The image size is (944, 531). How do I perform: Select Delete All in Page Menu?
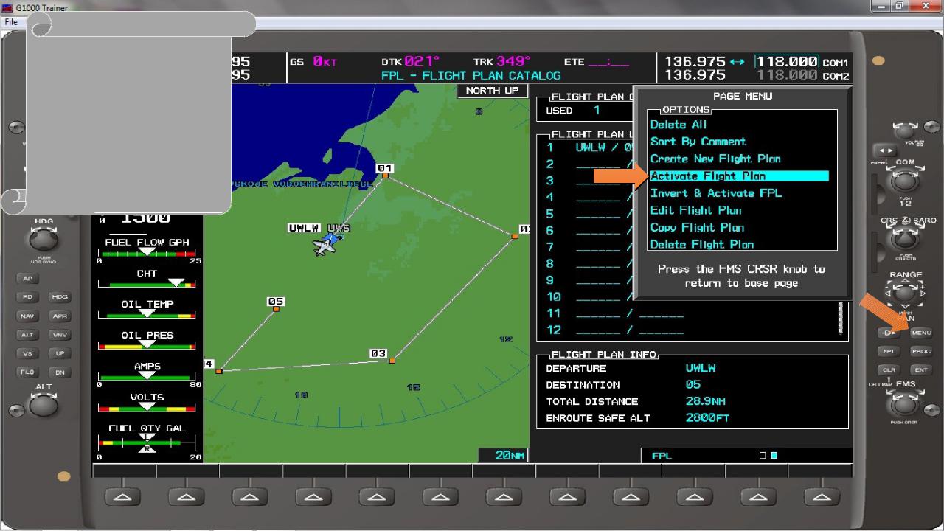click(678, 125)
